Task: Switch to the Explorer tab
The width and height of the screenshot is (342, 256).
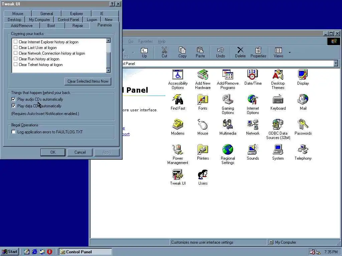Action: pos(76,13)
